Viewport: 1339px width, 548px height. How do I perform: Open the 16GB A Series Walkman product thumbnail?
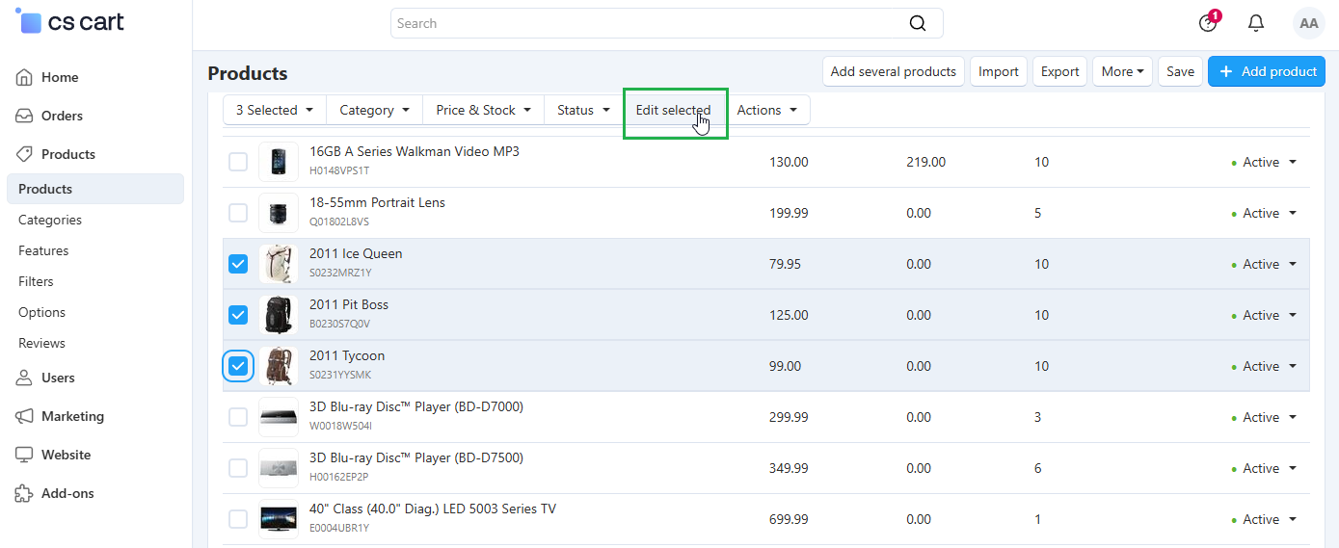coord(279,162)
